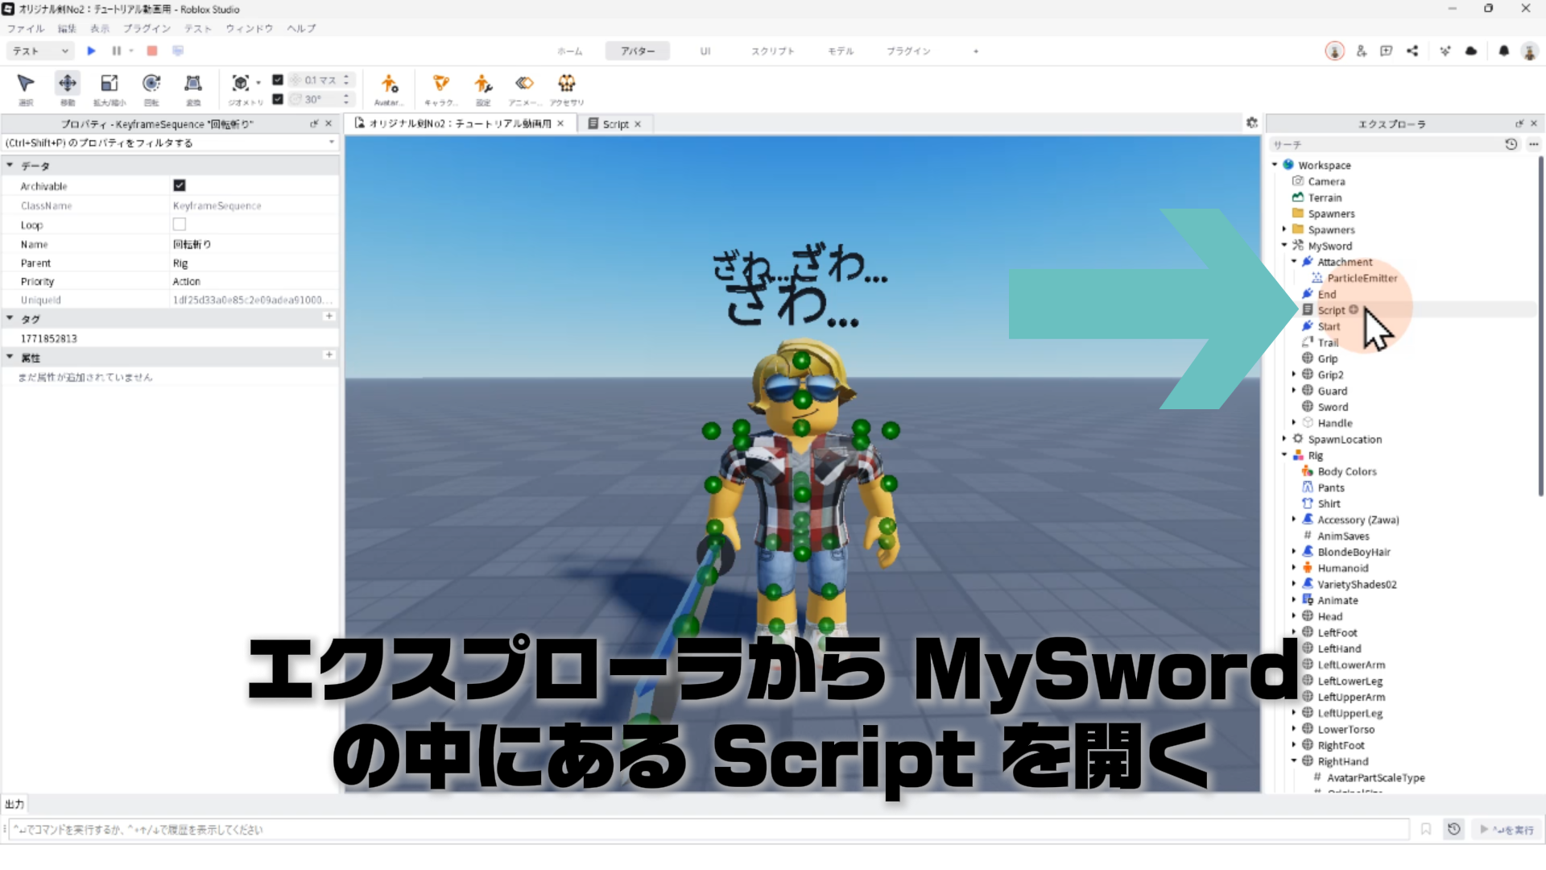Select the 回転 rotate tool
The image size is (1546, 870).
(151, 84)
